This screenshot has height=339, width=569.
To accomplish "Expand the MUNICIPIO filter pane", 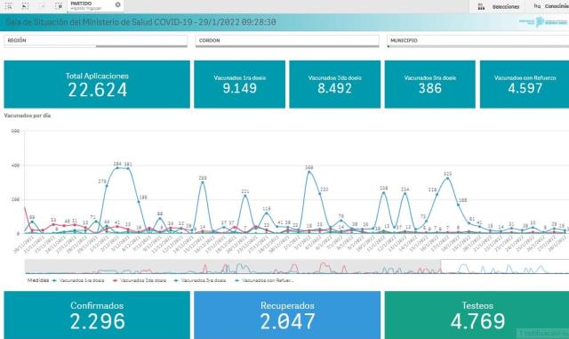I will [x=478, y=41].
